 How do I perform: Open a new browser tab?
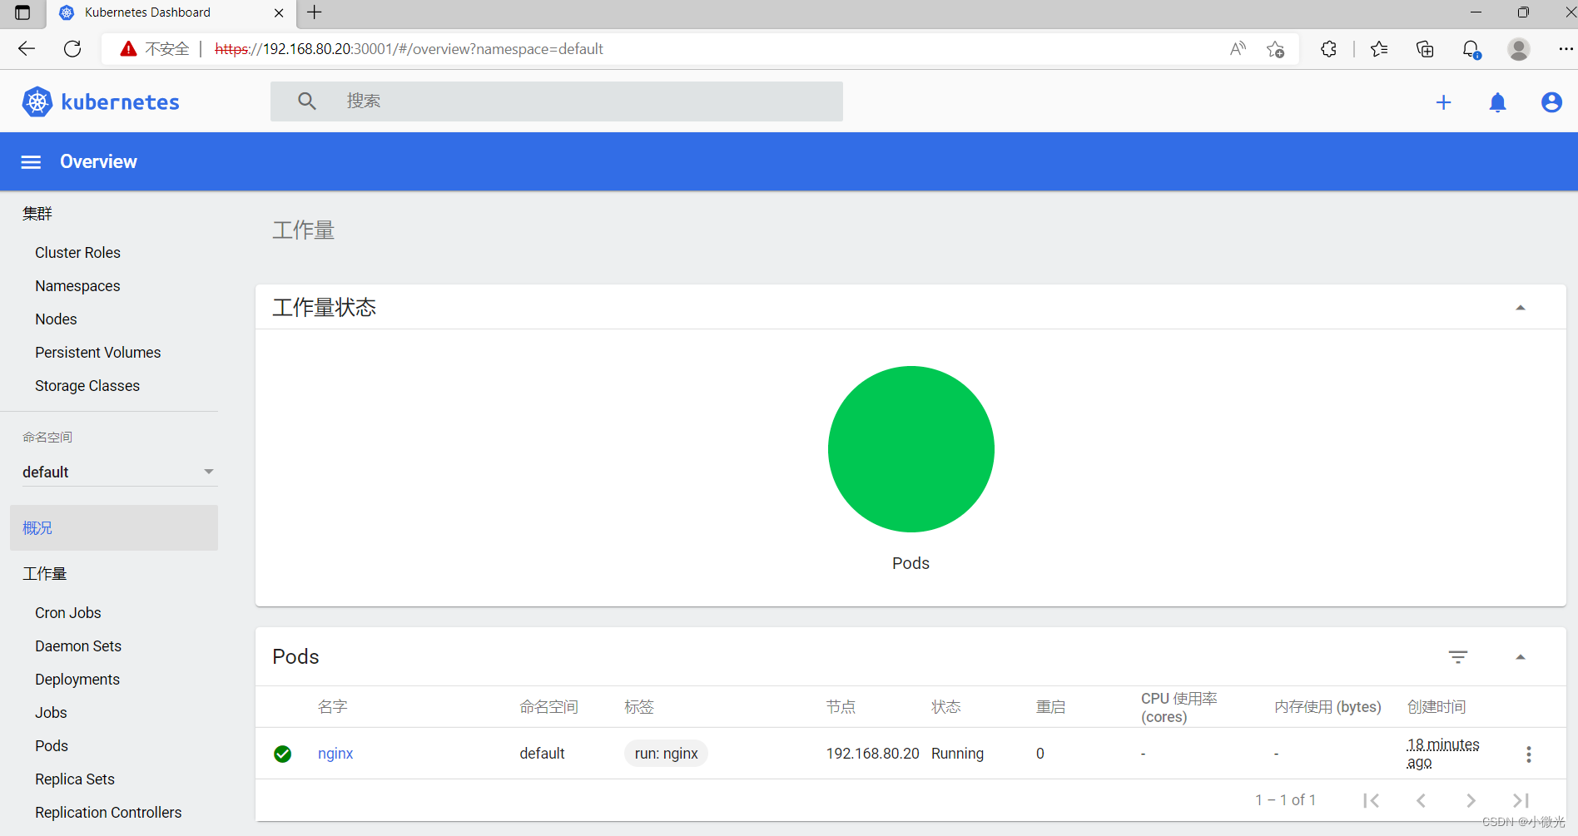[315, 12]
